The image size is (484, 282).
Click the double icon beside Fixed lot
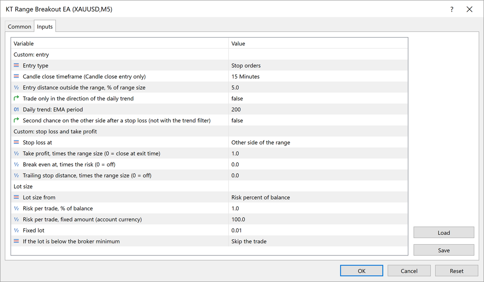click(x=17, y=230)
